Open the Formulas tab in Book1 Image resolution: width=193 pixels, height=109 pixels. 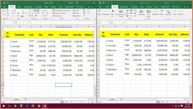[x=38, y=7]
